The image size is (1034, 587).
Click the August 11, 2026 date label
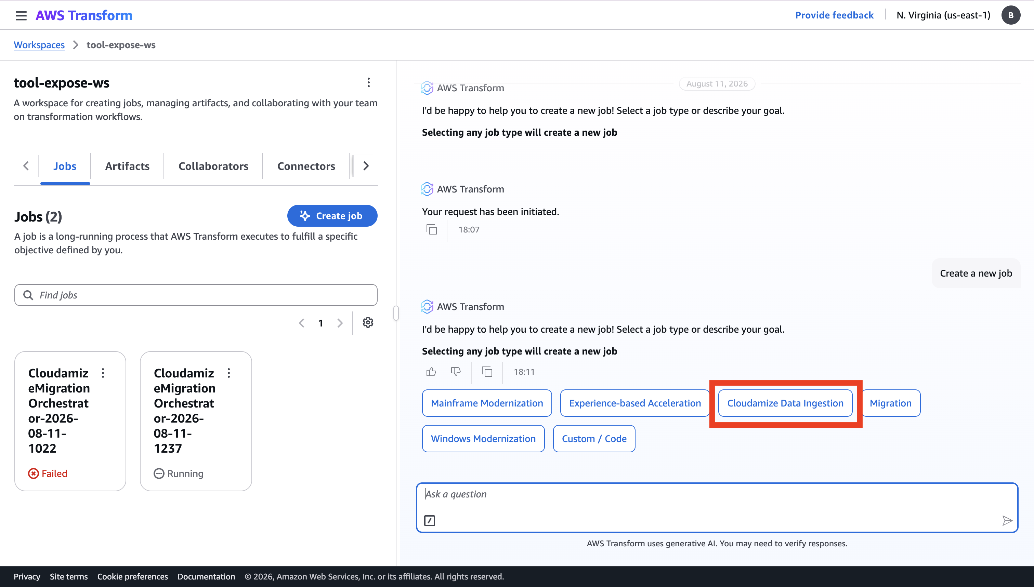717,83
